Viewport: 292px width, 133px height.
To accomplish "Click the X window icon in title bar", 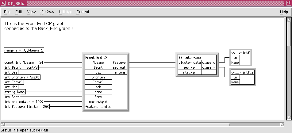I will point(3,3).
